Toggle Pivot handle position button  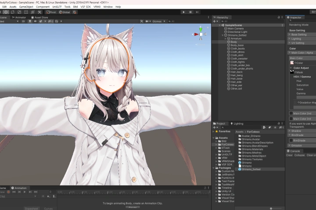point(51,12)
